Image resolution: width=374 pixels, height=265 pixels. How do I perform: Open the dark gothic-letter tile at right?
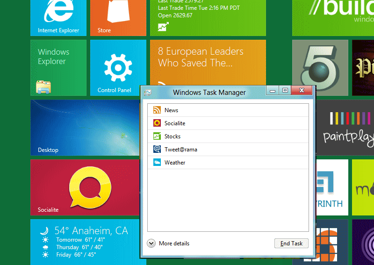pyautogui.click(x=363, y=68)
